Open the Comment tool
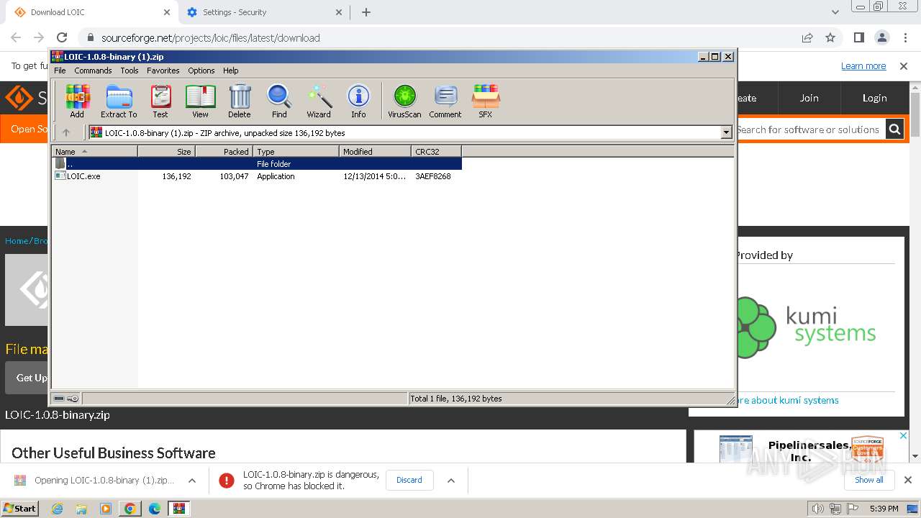This screenshot has height=518, width=921. [445, 101]
